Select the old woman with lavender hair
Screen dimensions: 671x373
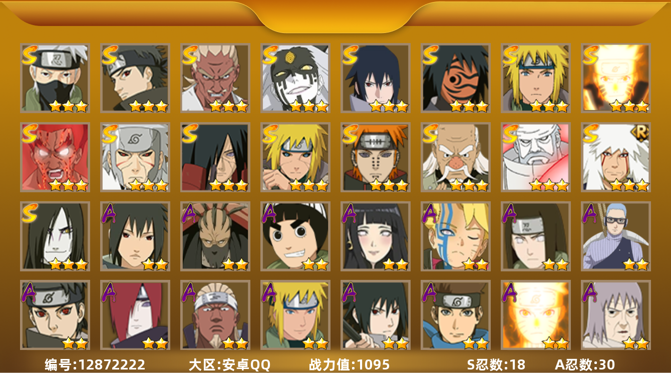coord(615,315)
